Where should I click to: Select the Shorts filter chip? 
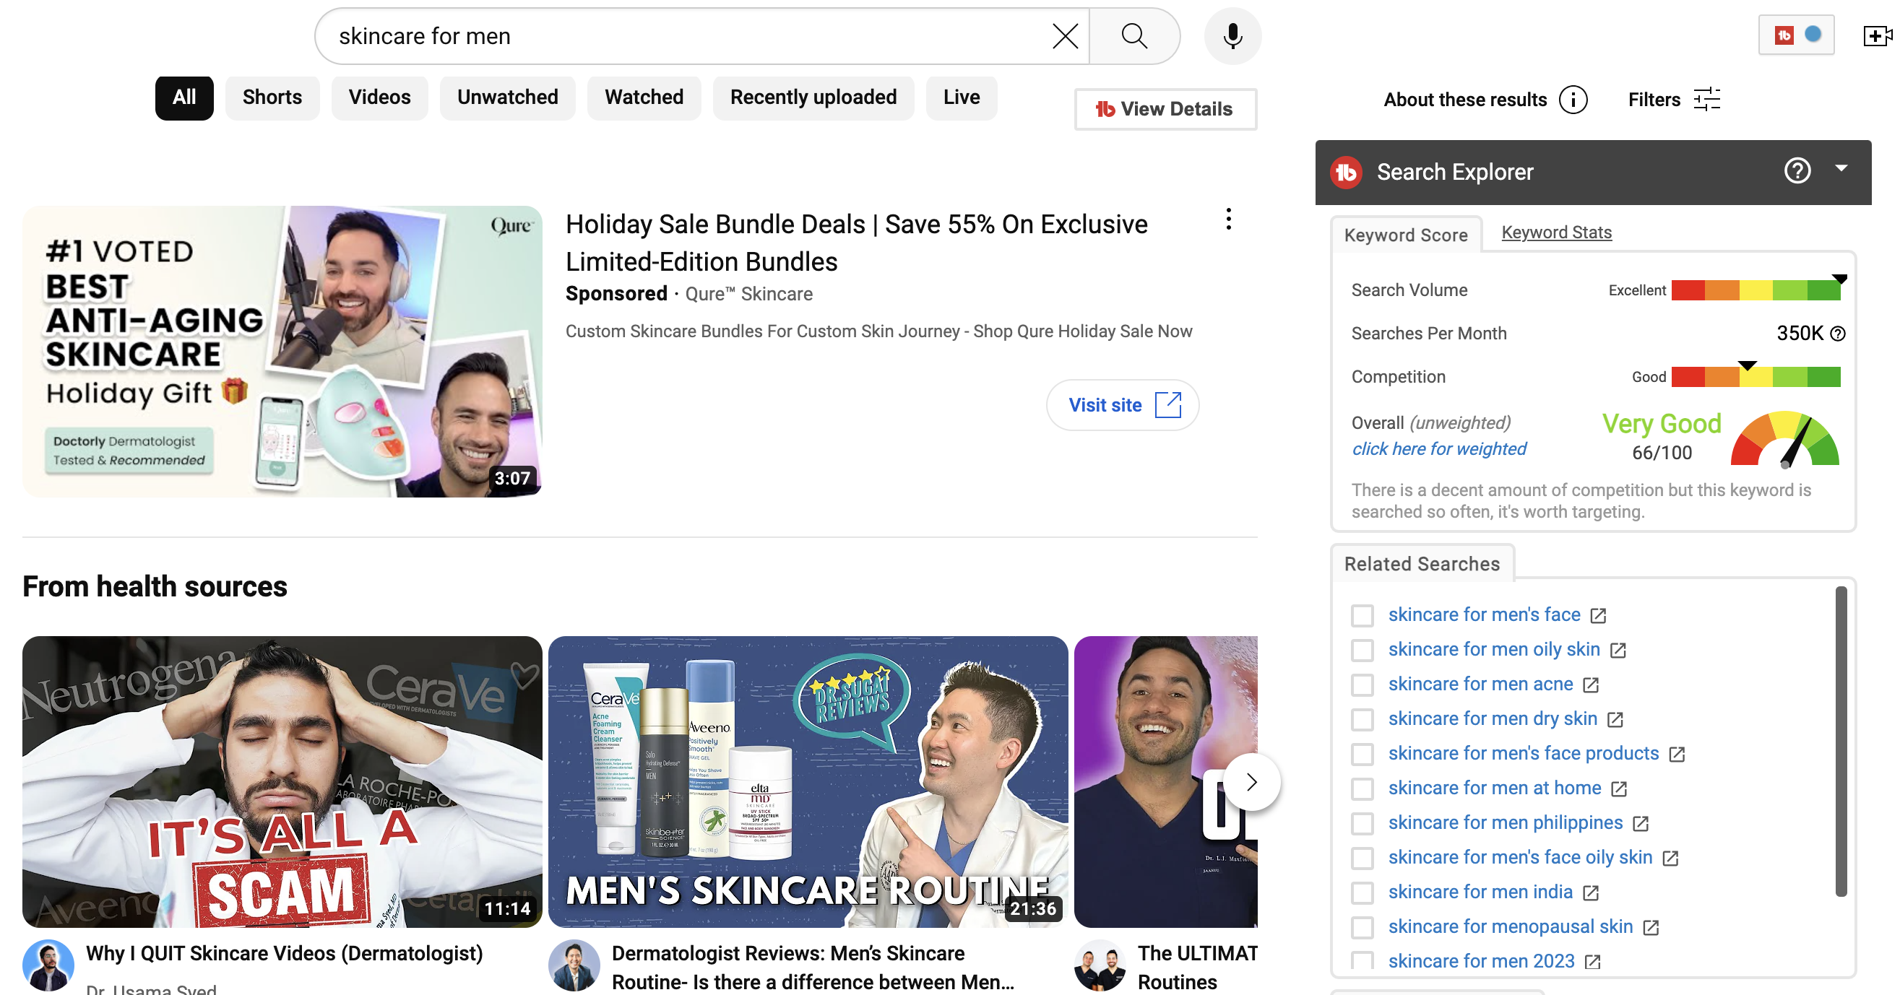(272, 97)
